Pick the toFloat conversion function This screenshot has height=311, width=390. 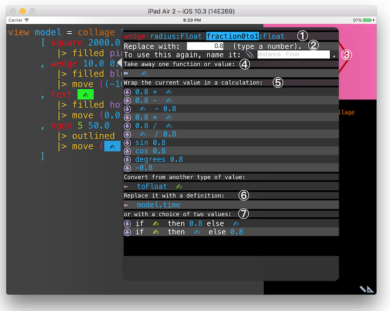[x=152, y=186]
